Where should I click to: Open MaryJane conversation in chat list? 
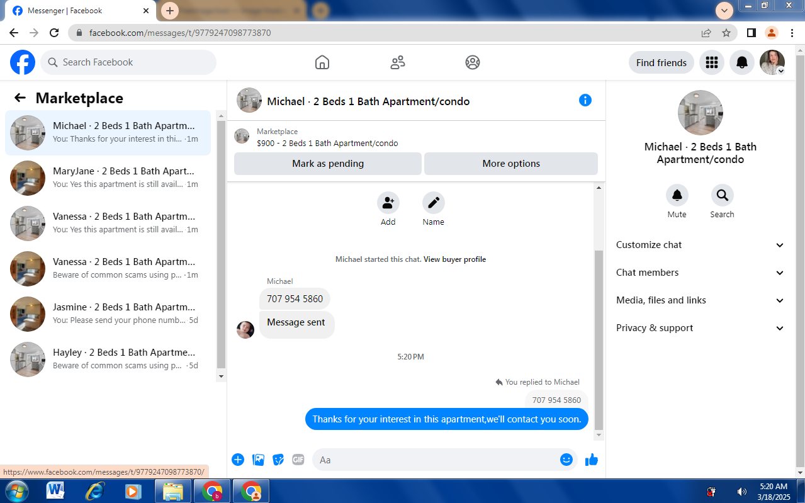pyautogui.click(x=108, y=178)
